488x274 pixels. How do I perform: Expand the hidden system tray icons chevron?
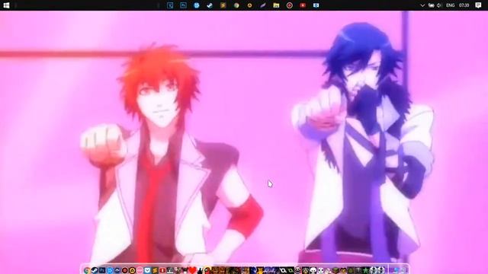pos(422,5)
